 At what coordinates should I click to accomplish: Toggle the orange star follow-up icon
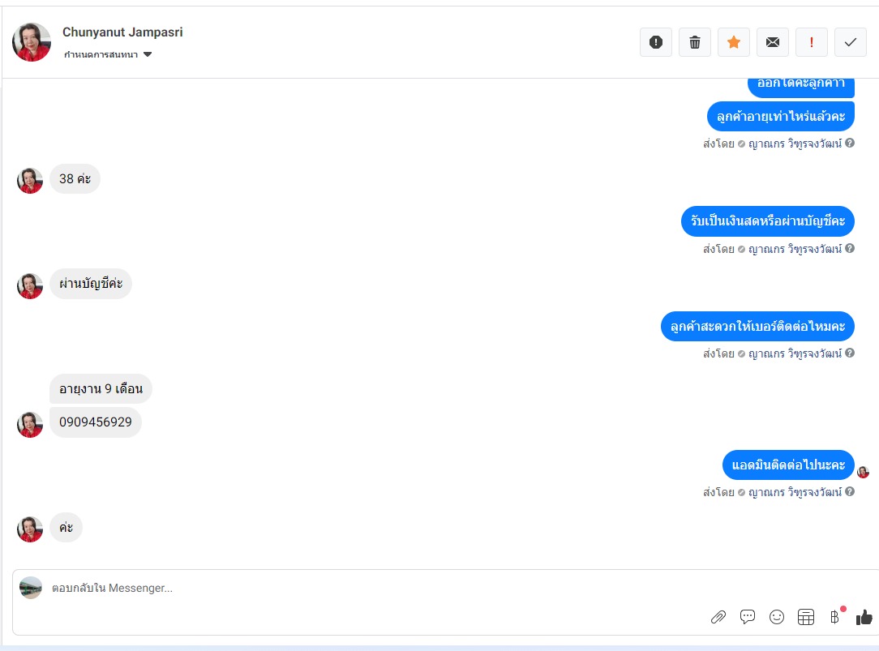click(733, 42)
